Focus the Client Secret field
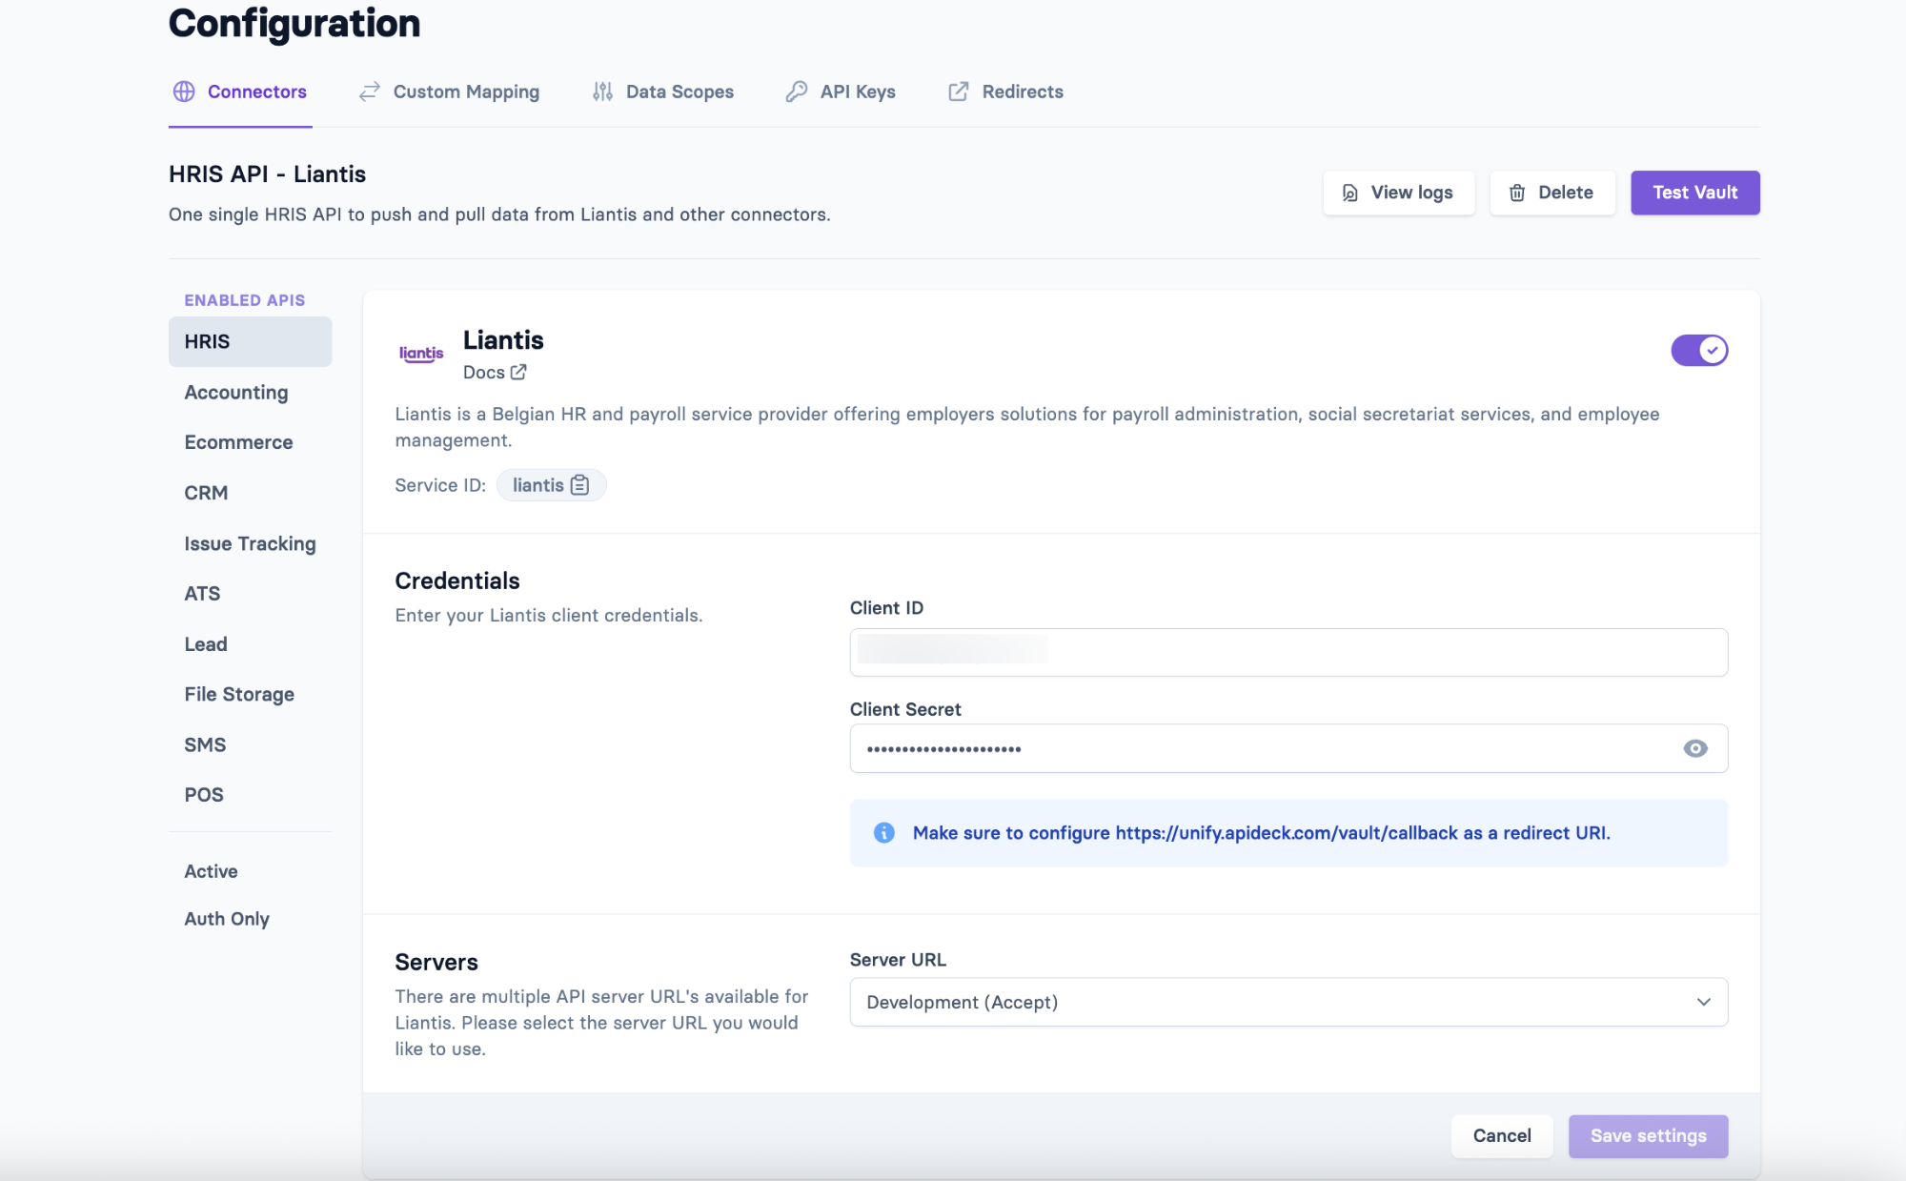This screenshot has width=1906, height=1181. click(x=1288, y=748)
